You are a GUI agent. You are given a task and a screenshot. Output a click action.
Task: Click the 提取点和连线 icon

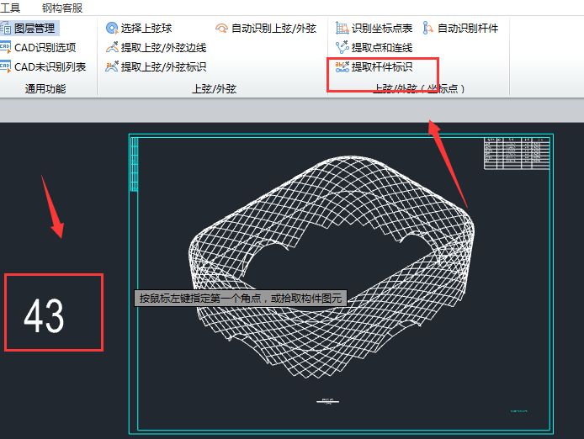tap(342, 47)
